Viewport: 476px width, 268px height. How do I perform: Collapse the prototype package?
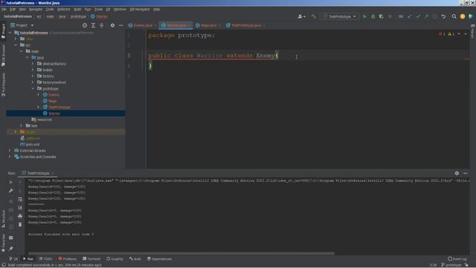(x=33, y=89)
